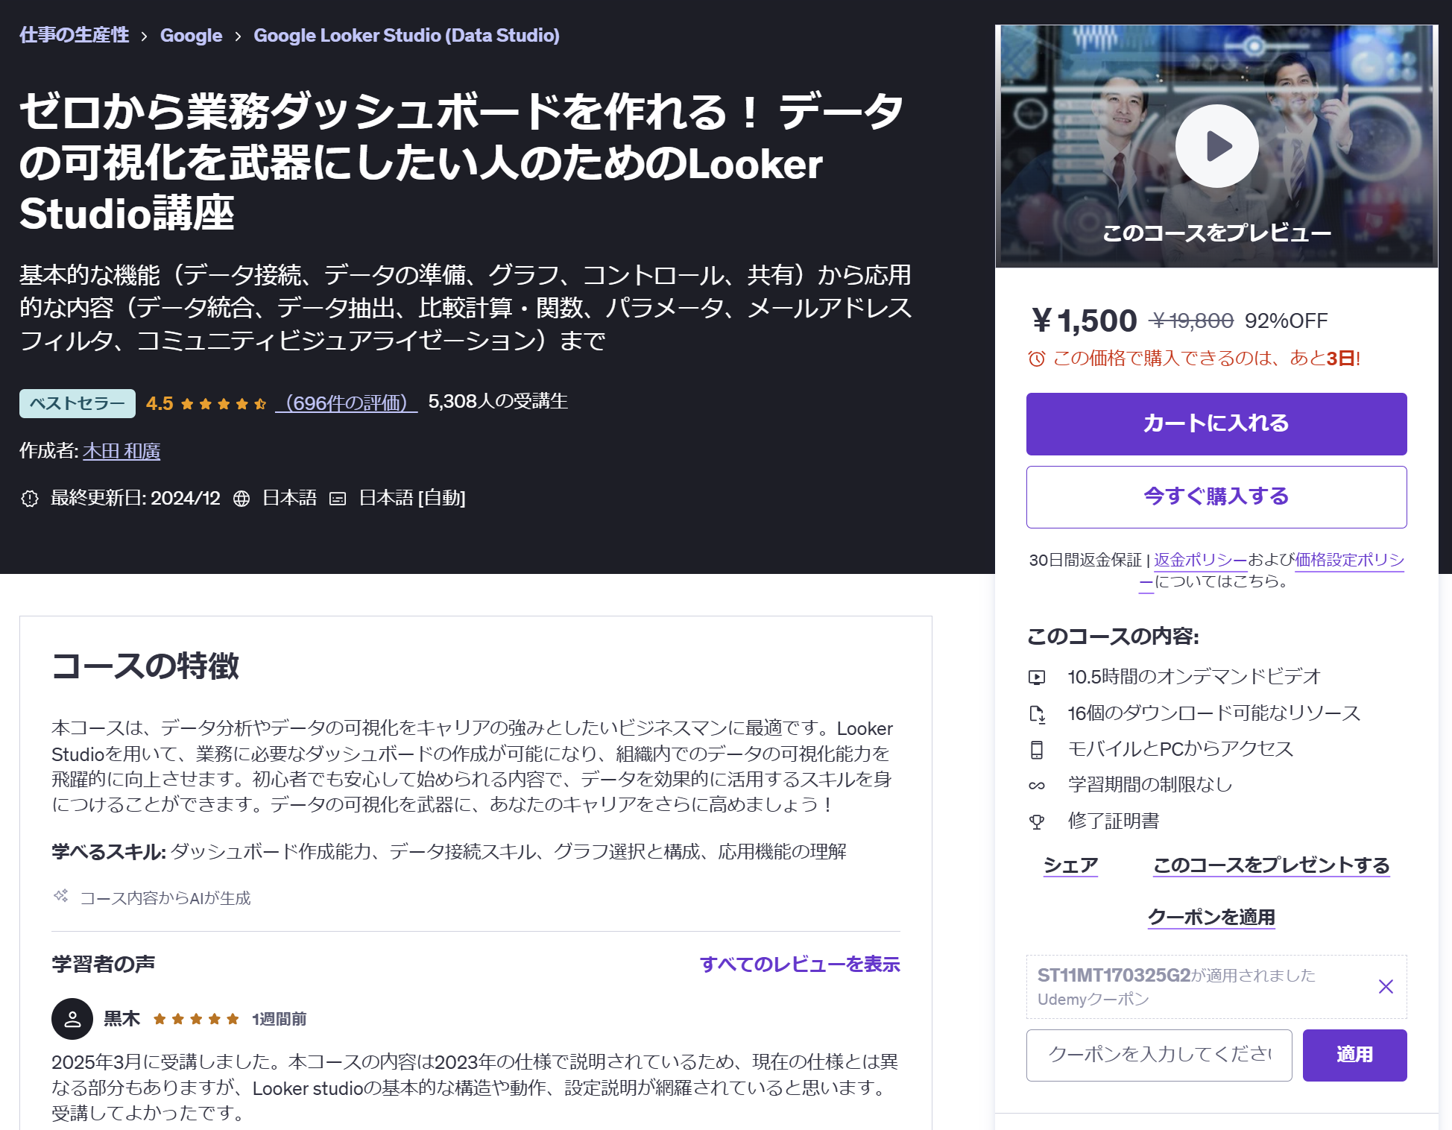Add course with カートに入れる button
The height and width of the screenshot is (1130, 1452).
click(1216, 424)
